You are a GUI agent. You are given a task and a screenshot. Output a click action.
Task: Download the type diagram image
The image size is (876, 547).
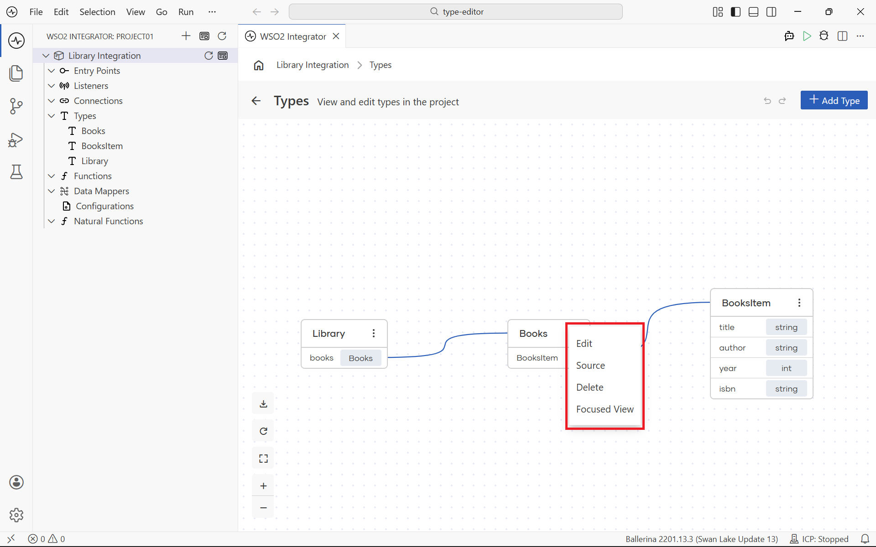tap(263, 404)
